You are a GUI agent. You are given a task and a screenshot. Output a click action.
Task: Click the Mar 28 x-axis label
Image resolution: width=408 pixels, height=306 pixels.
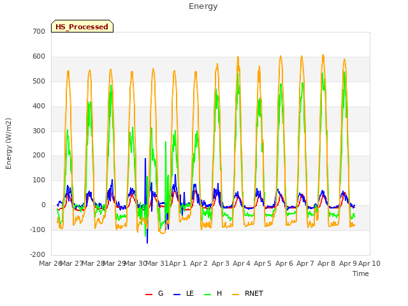click(x=93, y=263)
